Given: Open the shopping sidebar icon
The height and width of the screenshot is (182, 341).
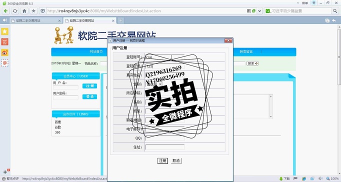Looking at the screenshot, I should 5,41.
